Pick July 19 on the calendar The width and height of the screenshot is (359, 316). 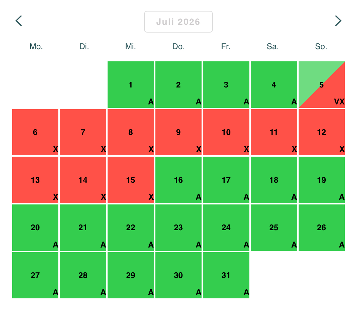click(321, 180)
